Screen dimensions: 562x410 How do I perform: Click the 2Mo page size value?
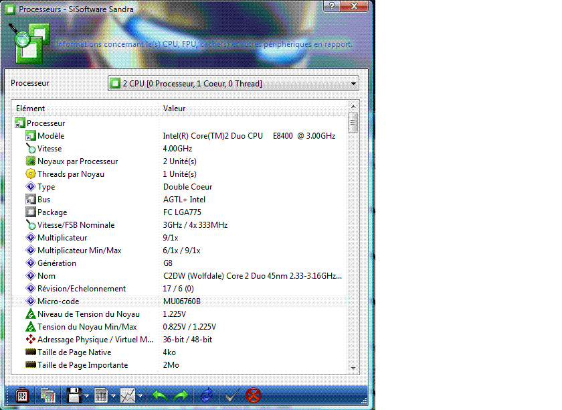pos(171,365)
